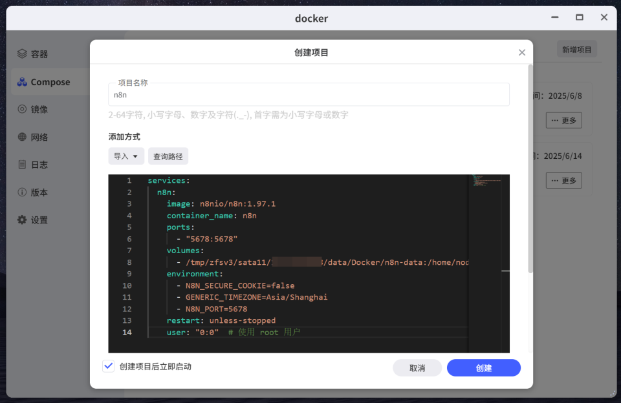Select the 版本 menu label
The image size is (621, 403).
[x=39, y=192]
